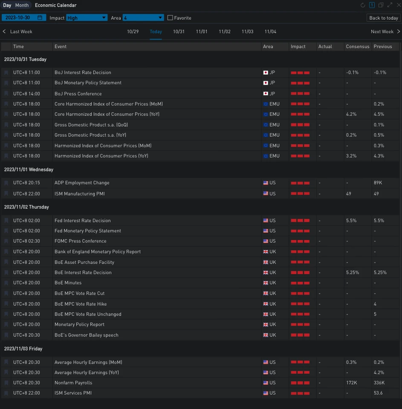Click the refresh icon in the title bar
Viewport: 402px width, 409px height.
[x=363, y=6]
